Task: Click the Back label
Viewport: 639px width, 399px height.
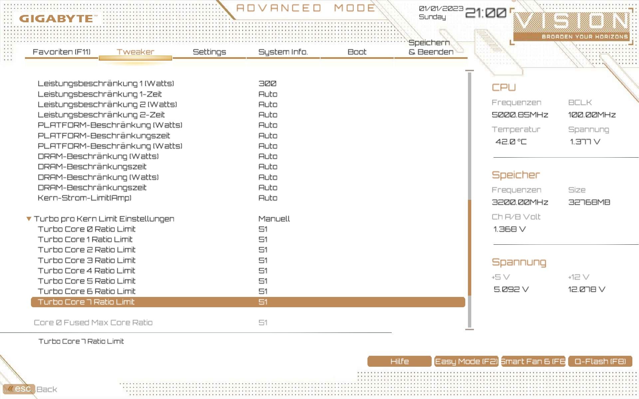Action: tap(47, 389)
